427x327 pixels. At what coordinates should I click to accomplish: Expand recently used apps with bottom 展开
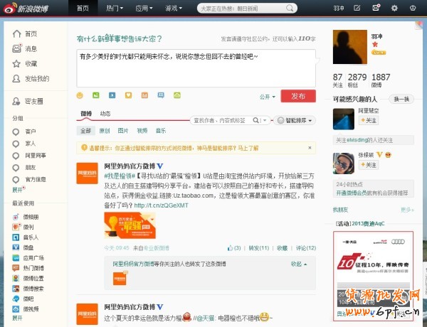tap(17, 318)
